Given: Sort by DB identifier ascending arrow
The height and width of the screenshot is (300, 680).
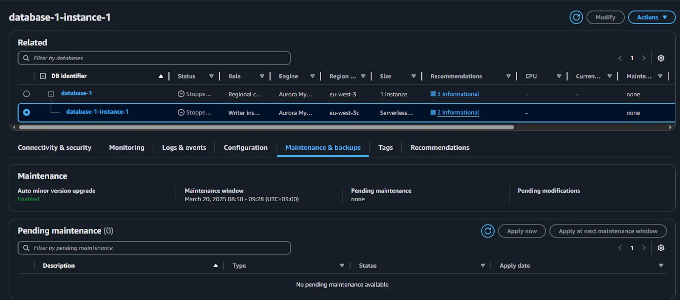Looking at the screenshot, I should pyautogui.click(x=161, y=76).
